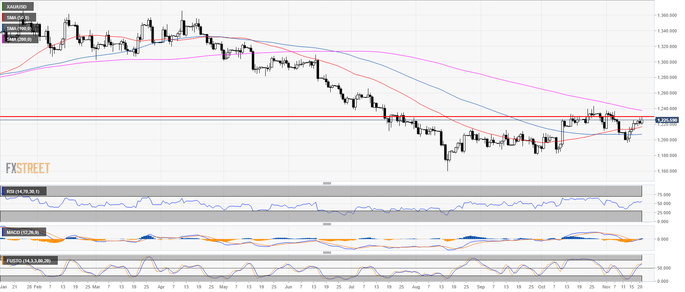Click the red SMA 50 color marker
The width and height of the screenshot is (685, 292).
click(3, 18)
